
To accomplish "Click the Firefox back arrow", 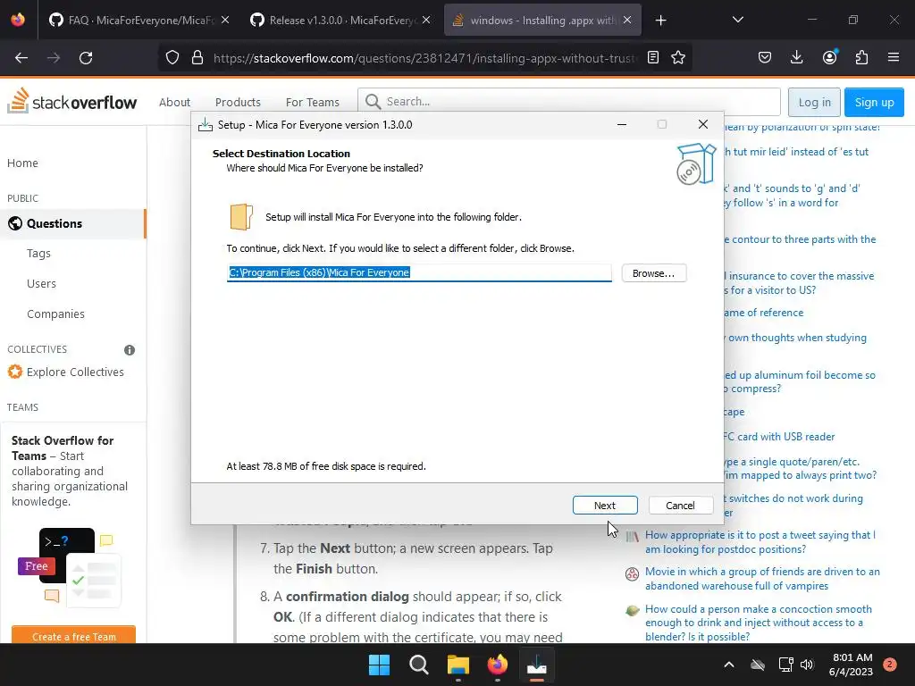I will [x=21, y=58].
